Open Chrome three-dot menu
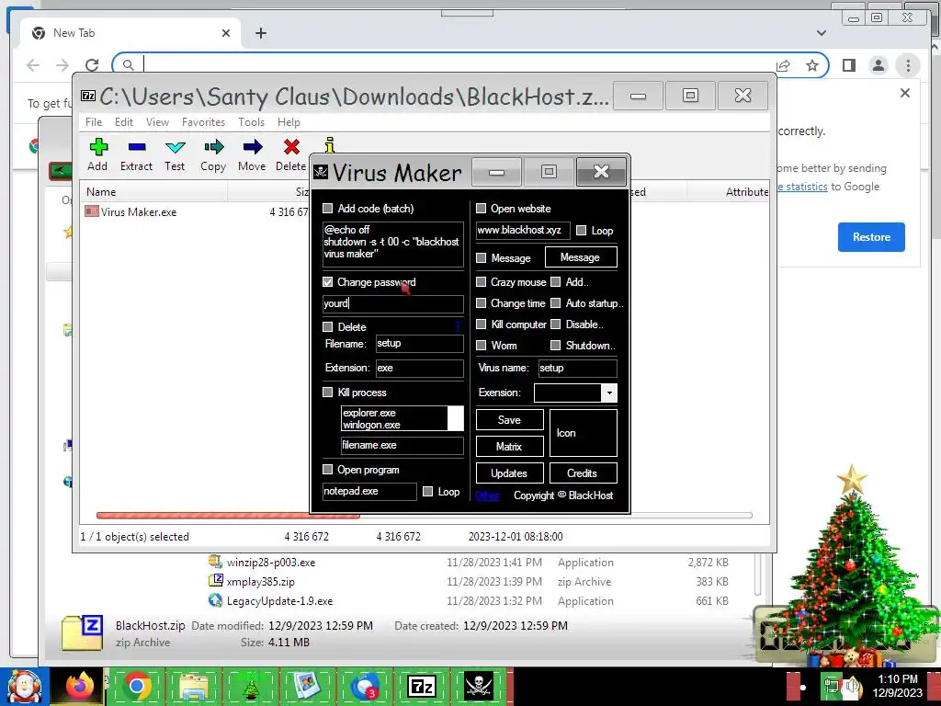The height and width of the screenshot is (706, 941). tap(908, 65)
